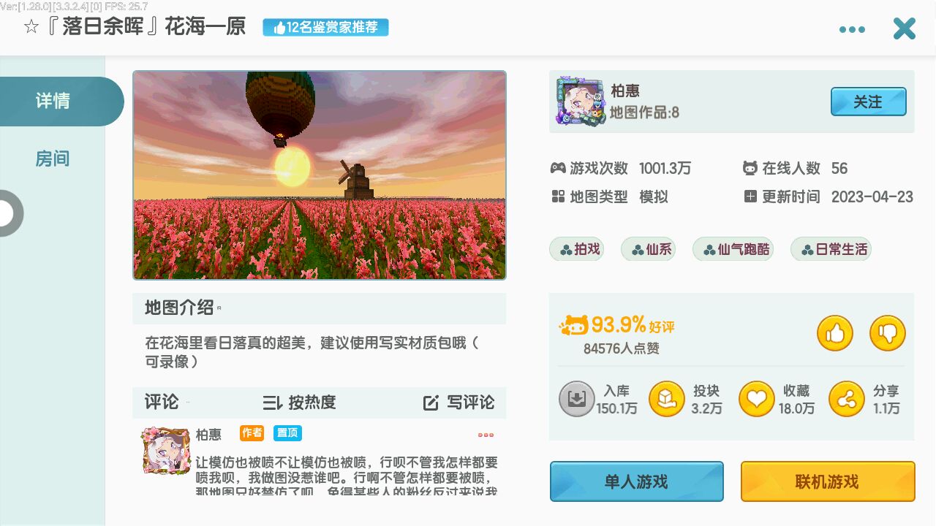Click 写评论 to write a comment
The image size is (936, 526).
(459, 403)
